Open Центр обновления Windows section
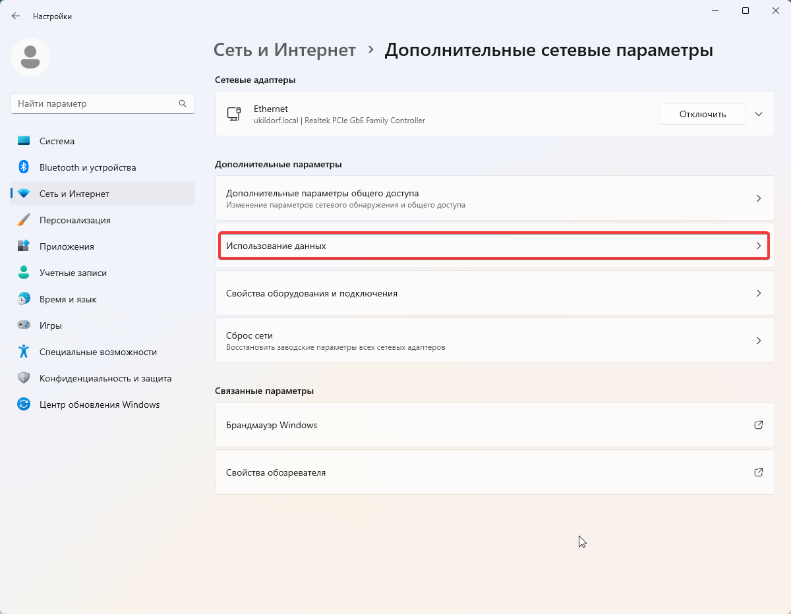 click(x=103, y=405)
